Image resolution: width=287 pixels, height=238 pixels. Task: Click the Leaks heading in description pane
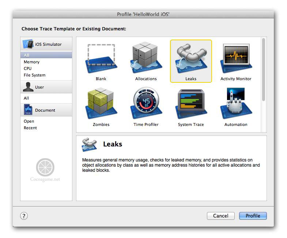tap(113, 144)
